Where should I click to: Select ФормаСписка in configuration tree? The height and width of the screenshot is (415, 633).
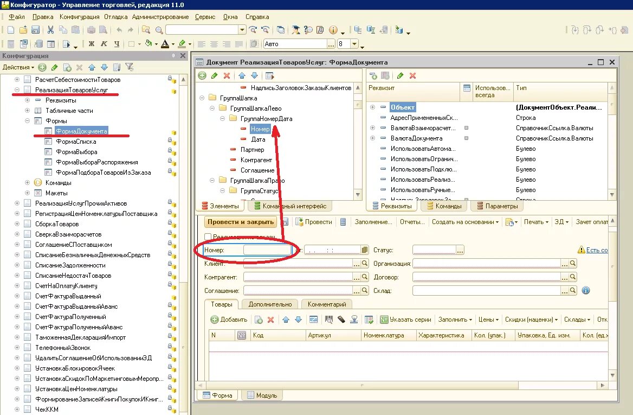point(76,142)
